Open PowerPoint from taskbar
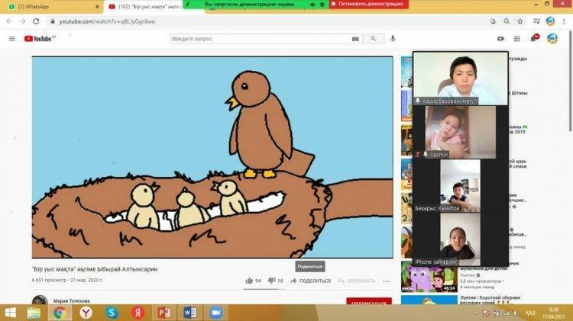Screen dimensions: 573x321 click(163, 313)
